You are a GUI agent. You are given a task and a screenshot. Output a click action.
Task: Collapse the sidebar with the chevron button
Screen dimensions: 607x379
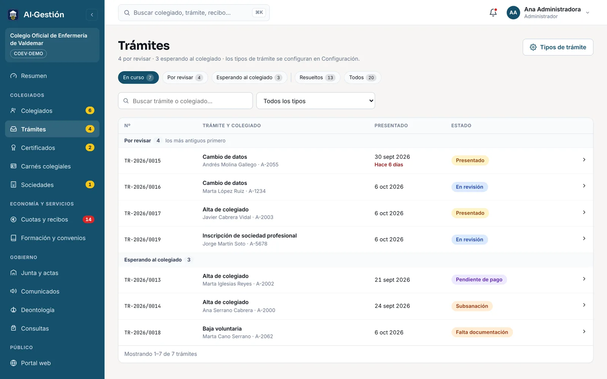click(x=92, y=15)
